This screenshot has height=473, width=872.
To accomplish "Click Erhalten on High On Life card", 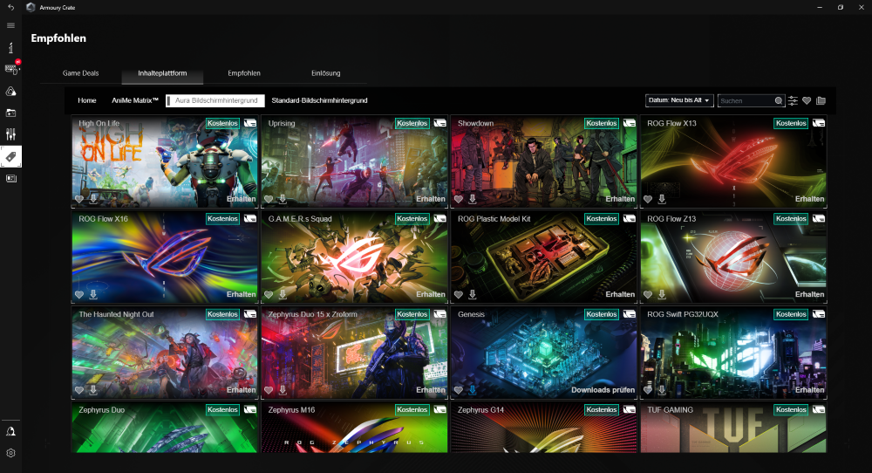I will click(x=242, y=199).
